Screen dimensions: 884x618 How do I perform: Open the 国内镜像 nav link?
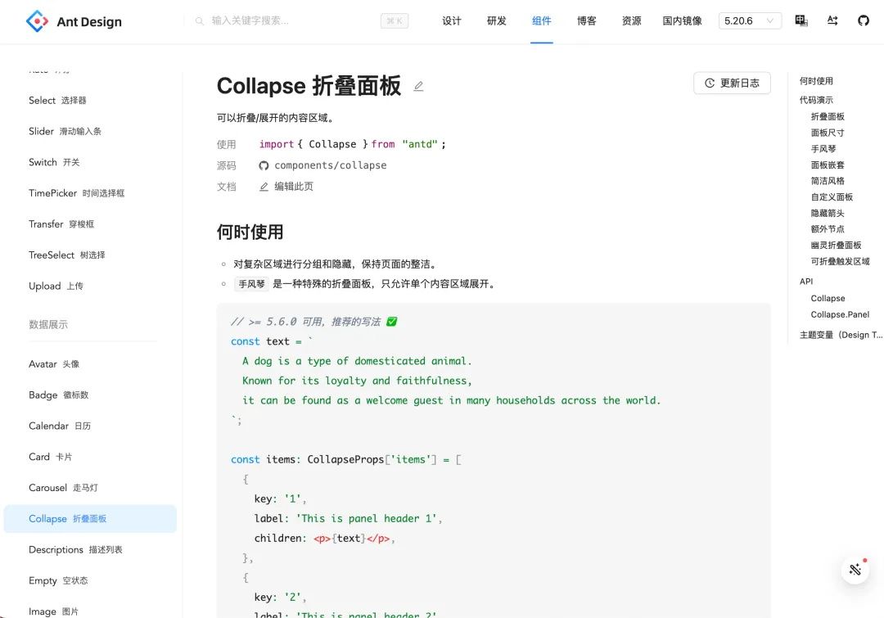point(682,20)
